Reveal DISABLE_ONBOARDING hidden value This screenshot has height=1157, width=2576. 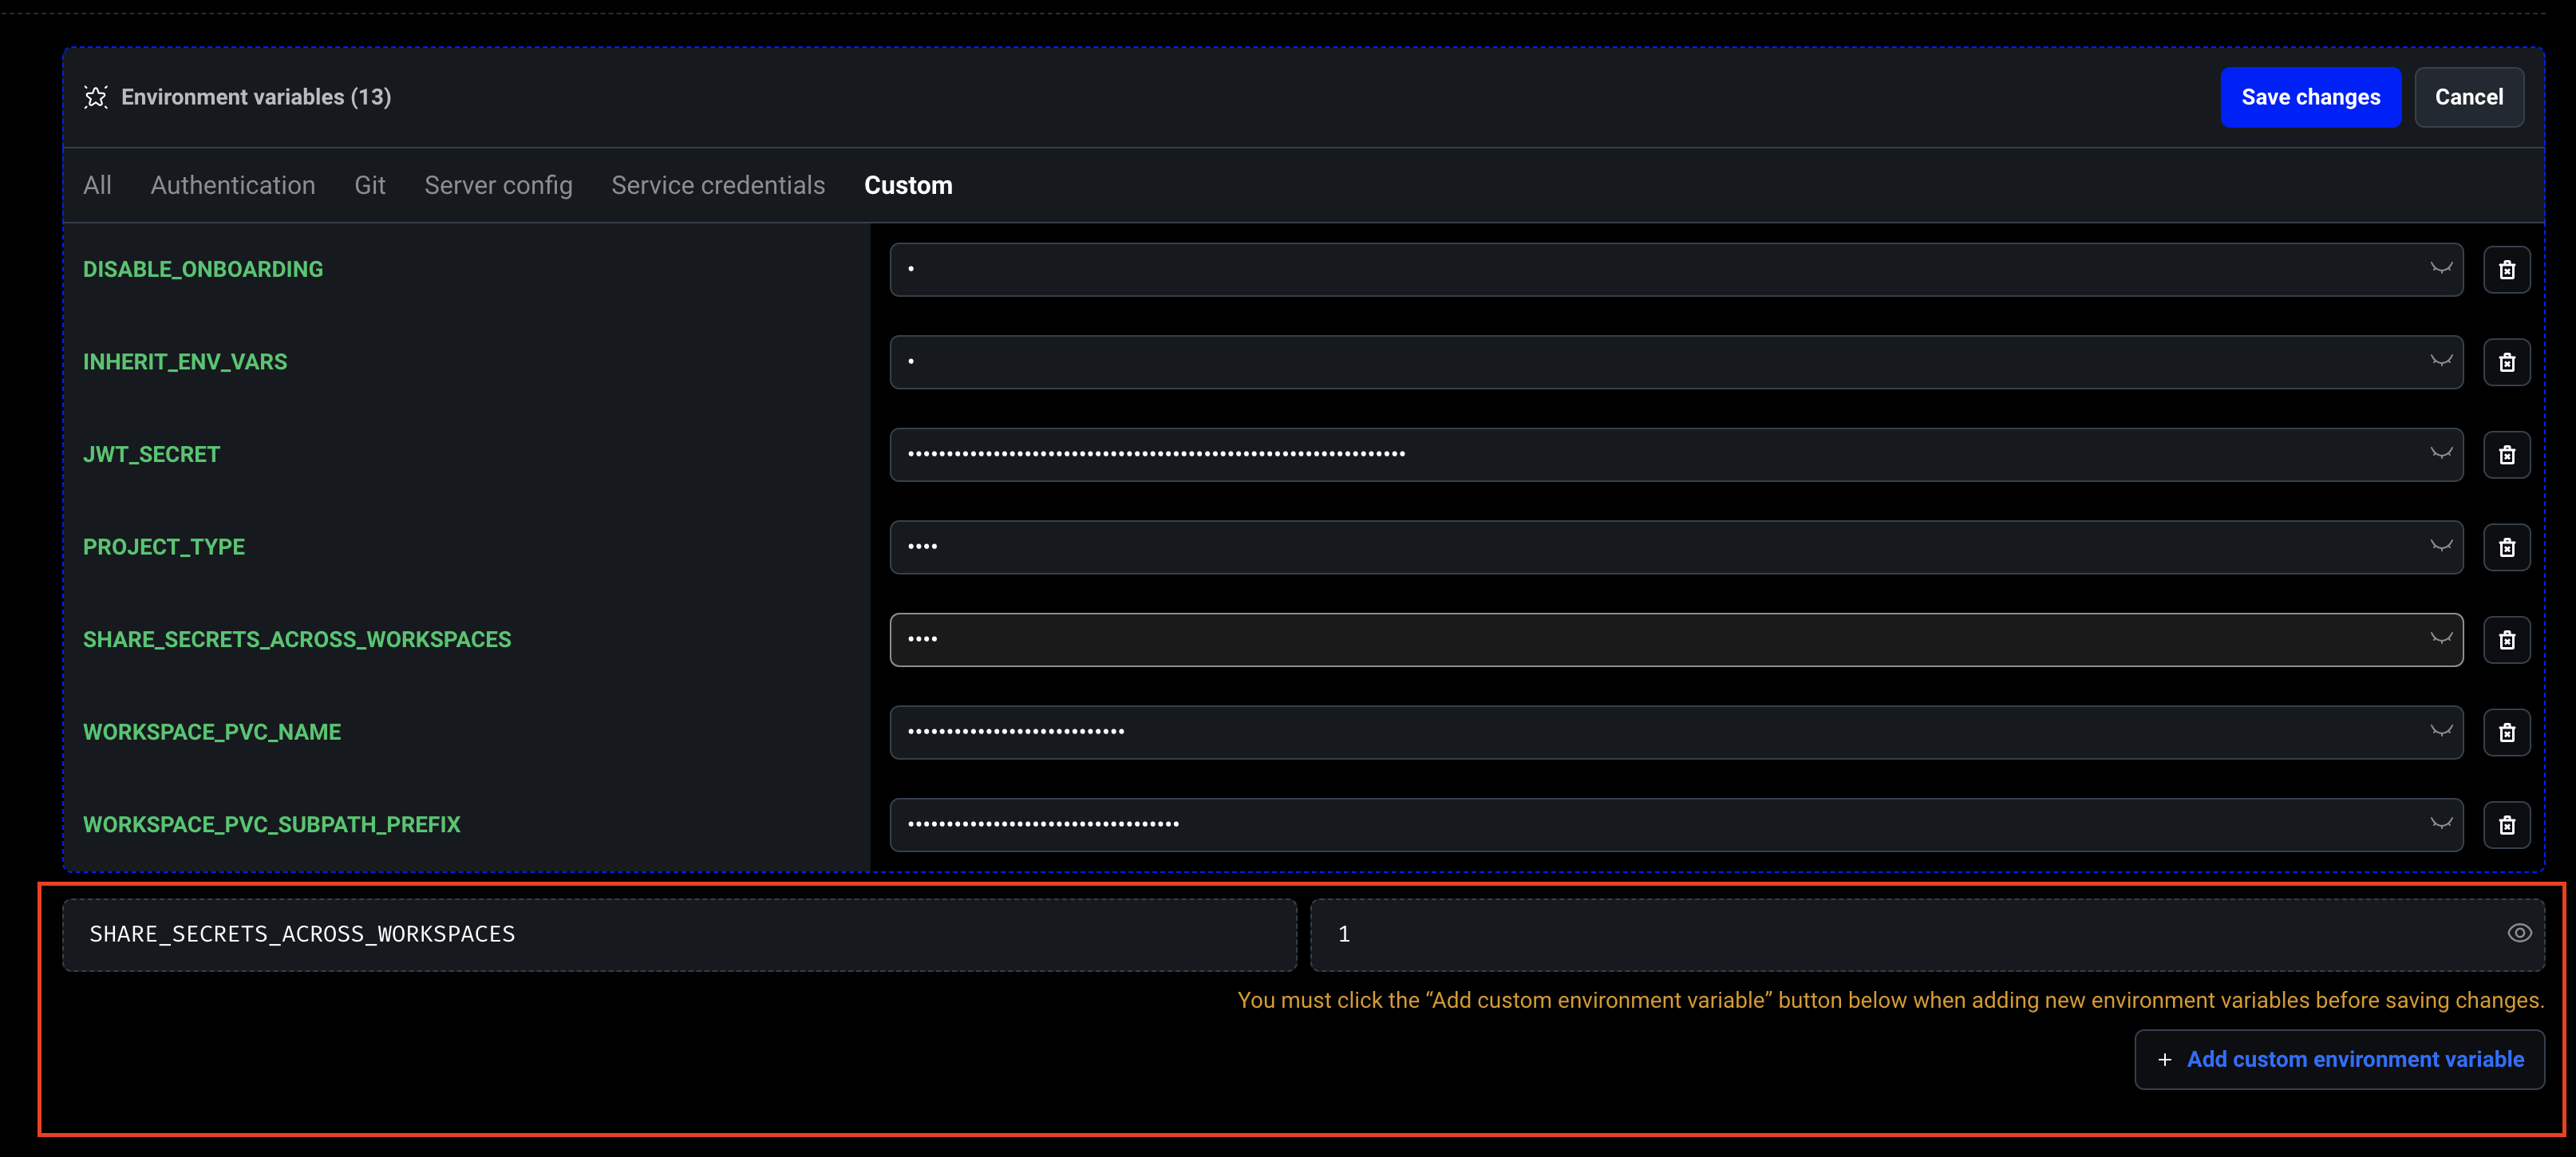[2441, 268]
